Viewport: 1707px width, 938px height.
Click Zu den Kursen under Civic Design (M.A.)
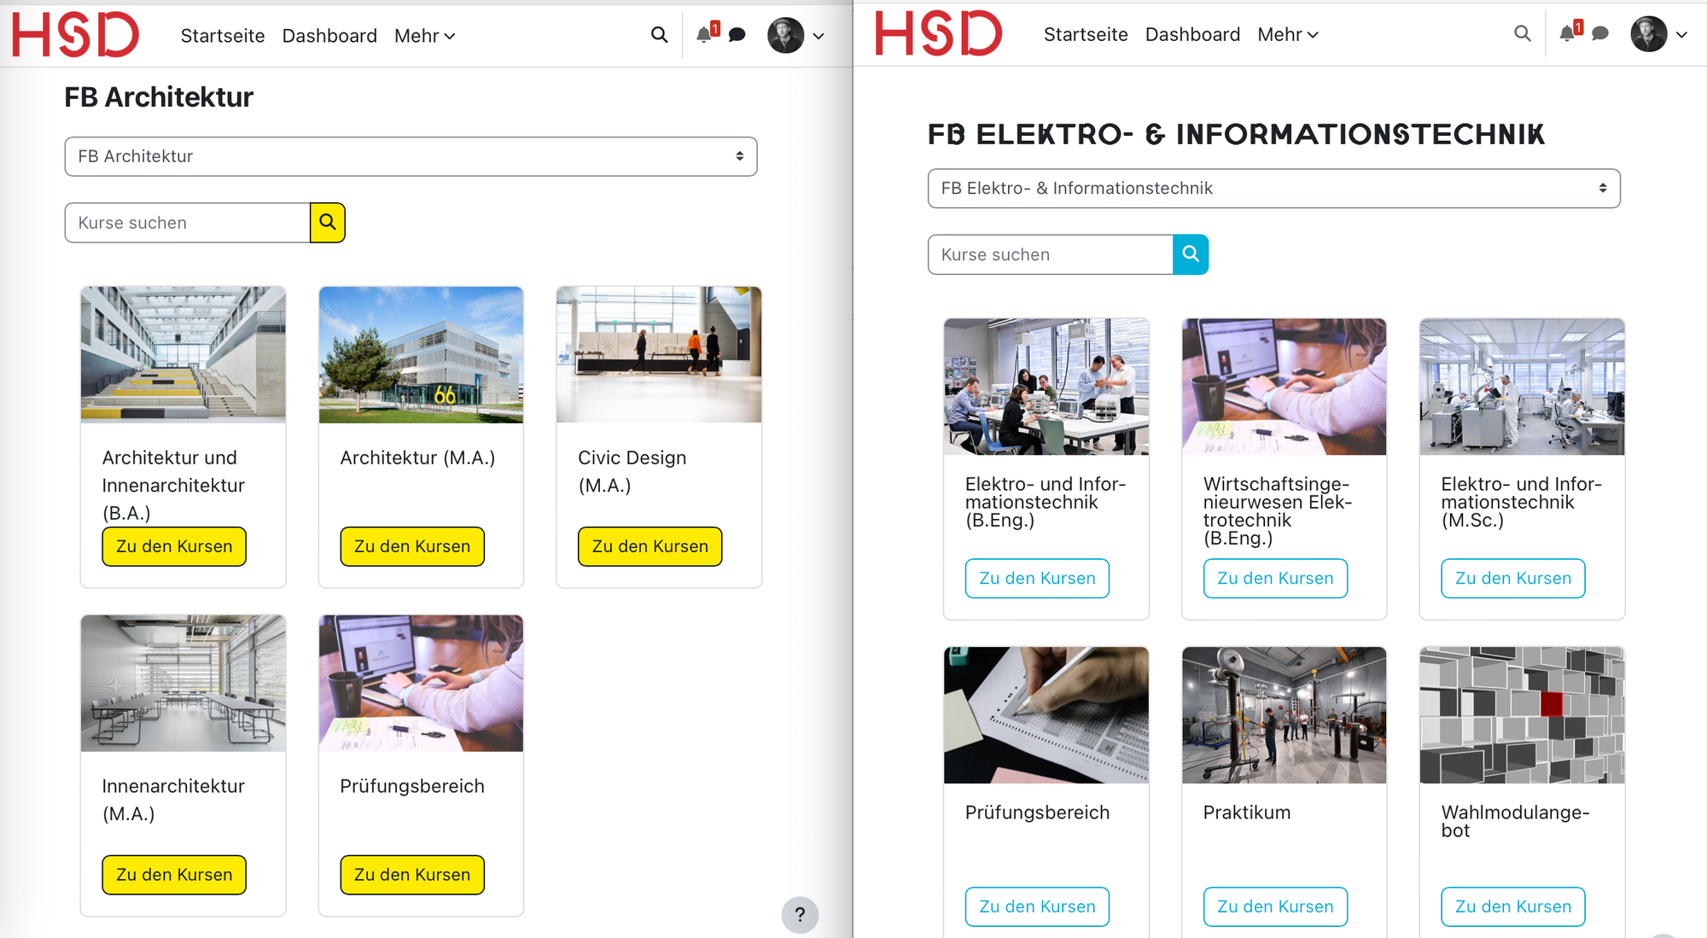point(649,546)
